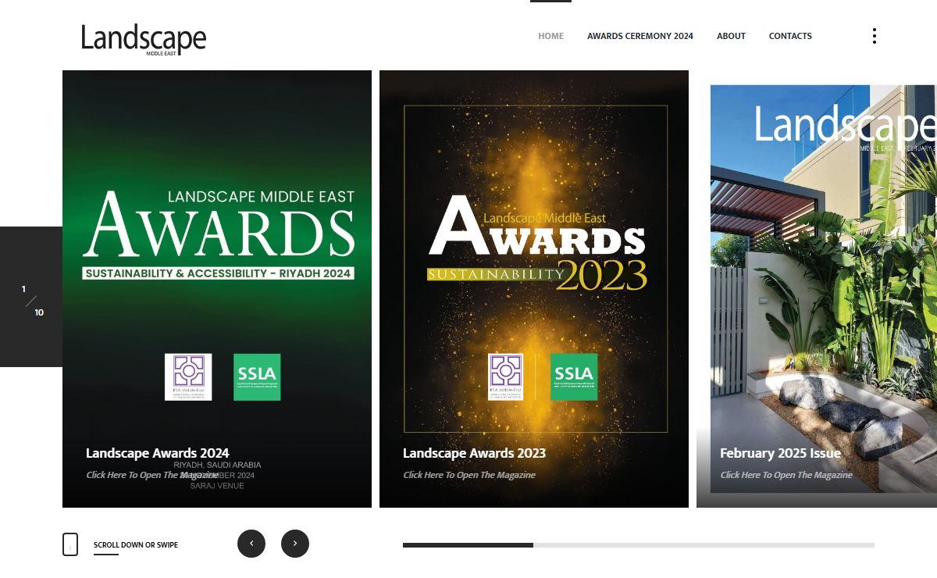The height and width of the screenshot is (578, 937).
Task: Open the three-dot vertical menu icon
Action: (874, 36)
